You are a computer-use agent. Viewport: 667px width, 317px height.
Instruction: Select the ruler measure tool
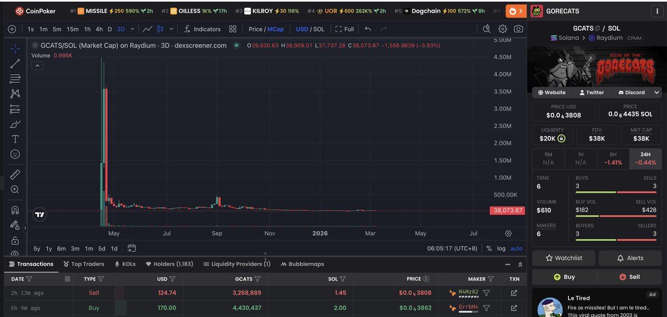point(15,174)
